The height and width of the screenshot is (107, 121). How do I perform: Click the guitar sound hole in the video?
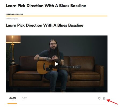(x=51, y=67)
